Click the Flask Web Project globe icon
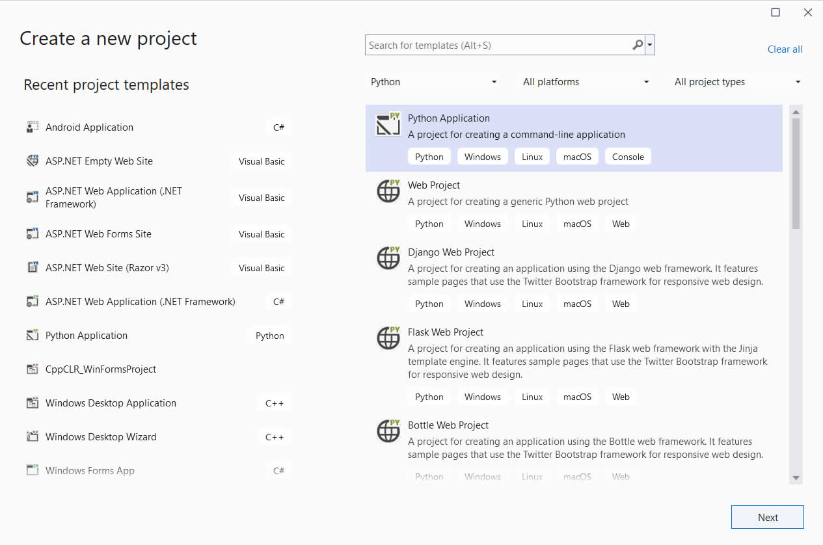Image resolution: width=823 pixels, height=545 pixels. coord(388,338)
